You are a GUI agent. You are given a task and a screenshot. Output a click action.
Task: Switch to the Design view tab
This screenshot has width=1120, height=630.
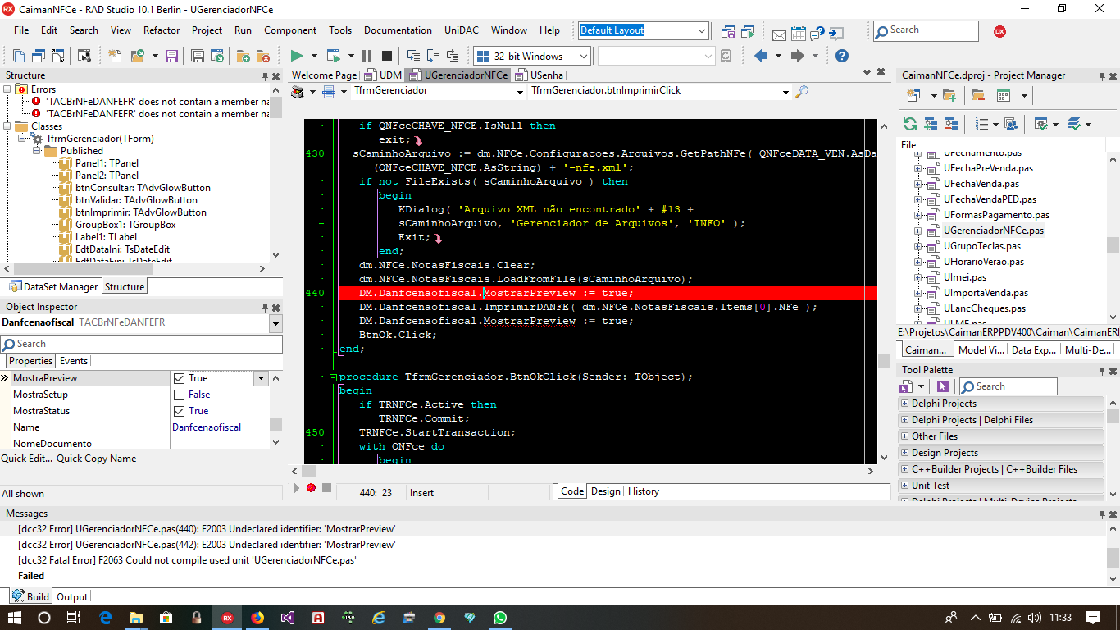pos(605,491)
